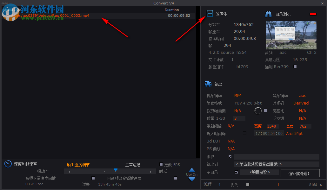Click the red indicator beside 目录浏览
327x190 pixels.
coord(313,14)
